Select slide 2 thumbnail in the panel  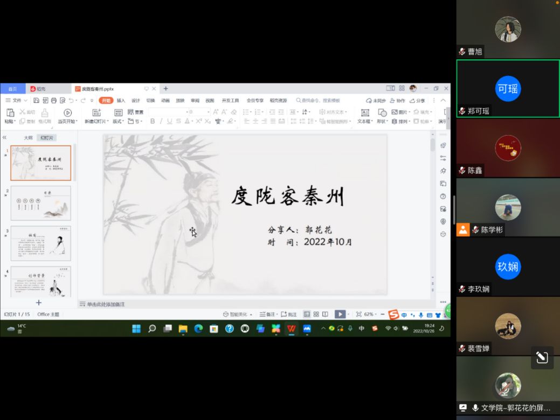click(40, 203)
